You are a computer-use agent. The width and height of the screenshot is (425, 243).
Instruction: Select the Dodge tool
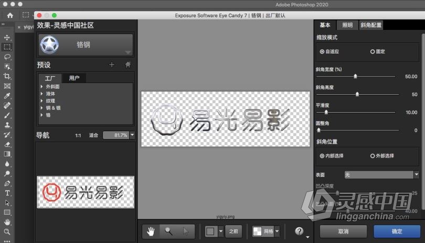[7, 174]
